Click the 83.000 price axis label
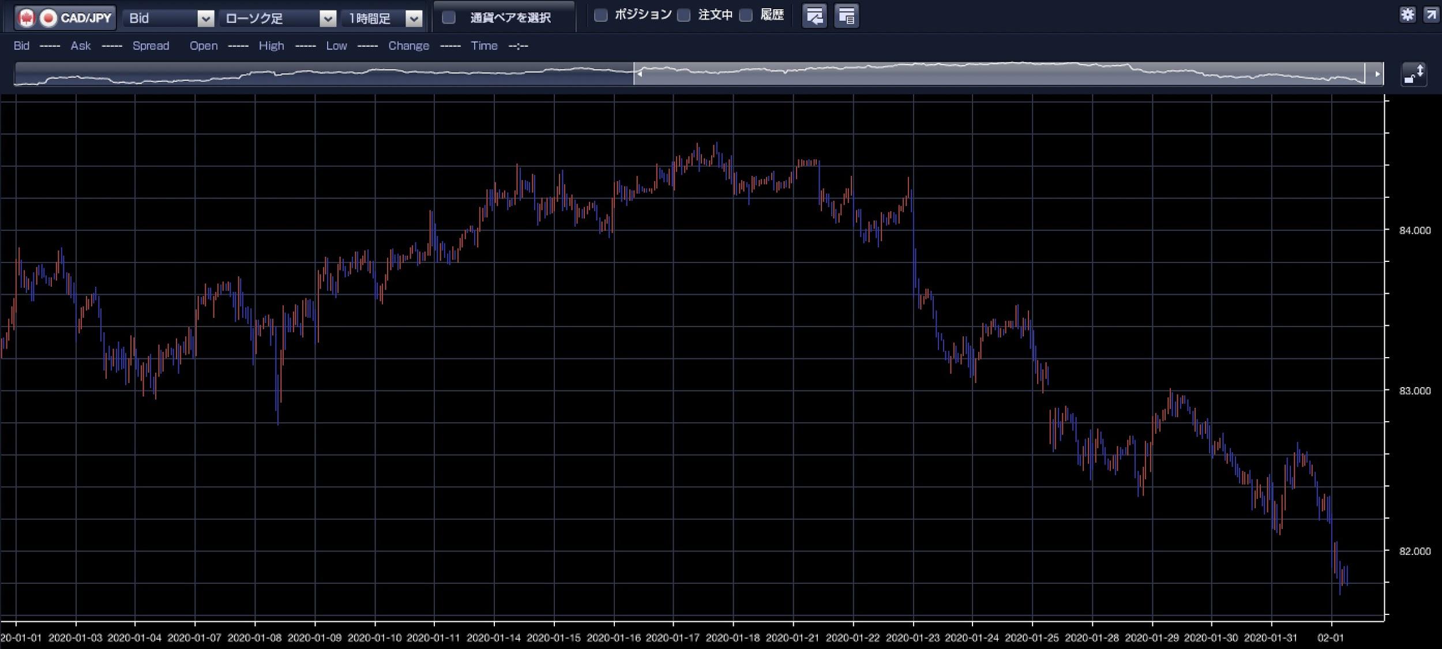Screen dimensions: 1442x649 pyautogui.click(x=1415, y=391)
